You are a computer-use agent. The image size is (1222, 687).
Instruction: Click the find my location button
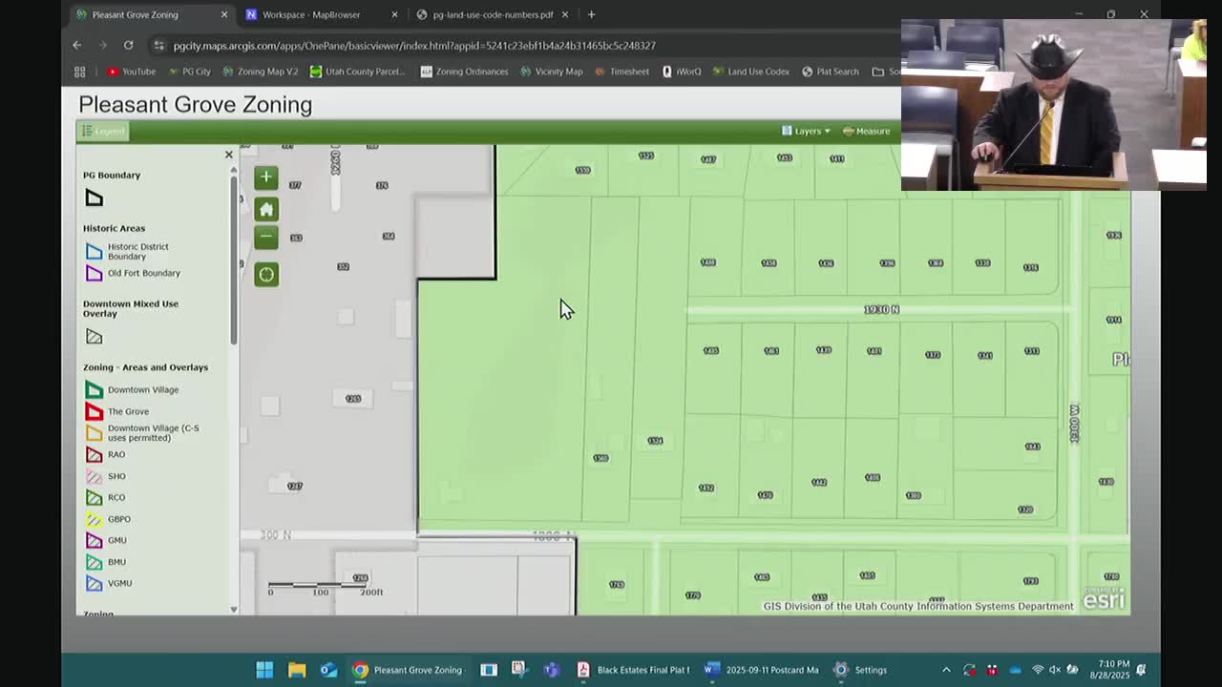coord(266,275)
